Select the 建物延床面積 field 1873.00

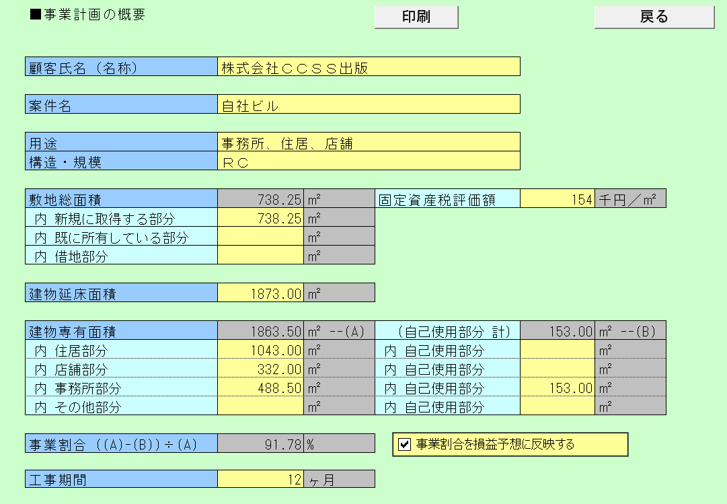click(x=260, y=293)
